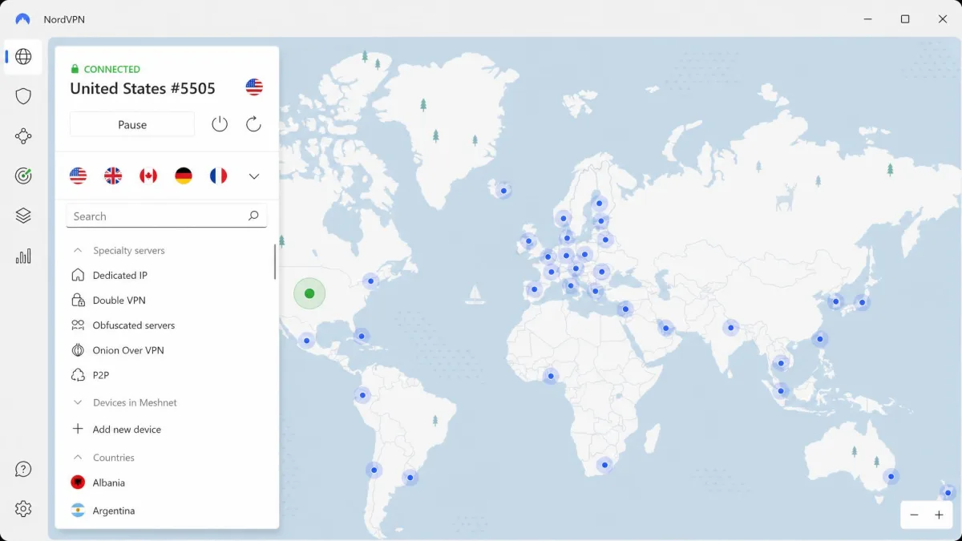This screenshot has width=962, height=541.
Task: Collapse the Countries section
Action: click(78, 458)
